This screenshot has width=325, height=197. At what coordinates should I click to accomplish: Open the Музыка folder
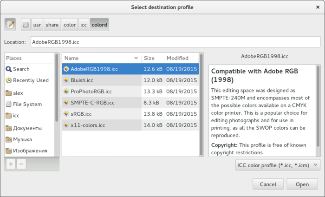click(29, 139)
